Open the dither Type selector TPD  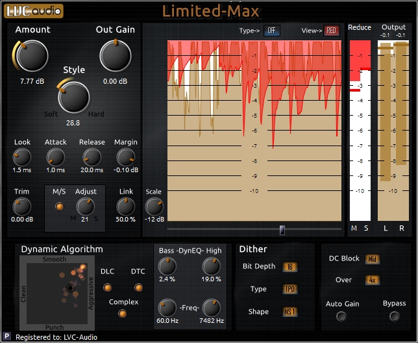[289, 289]
